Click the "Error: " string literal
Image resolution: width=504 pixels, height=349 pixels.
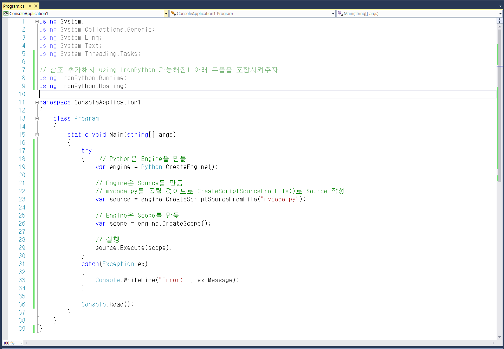tap(174, 280)
